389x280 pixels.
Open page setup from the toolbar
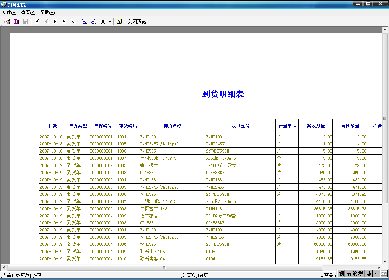(16, 22)
